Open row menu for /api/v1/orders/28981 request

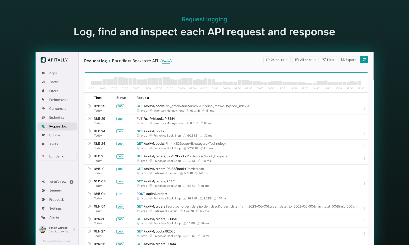[364, 184]
